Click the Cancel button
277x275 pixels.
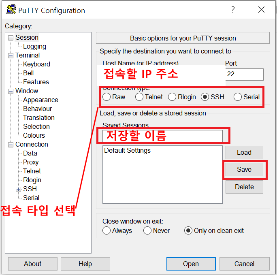pos(245,264)
